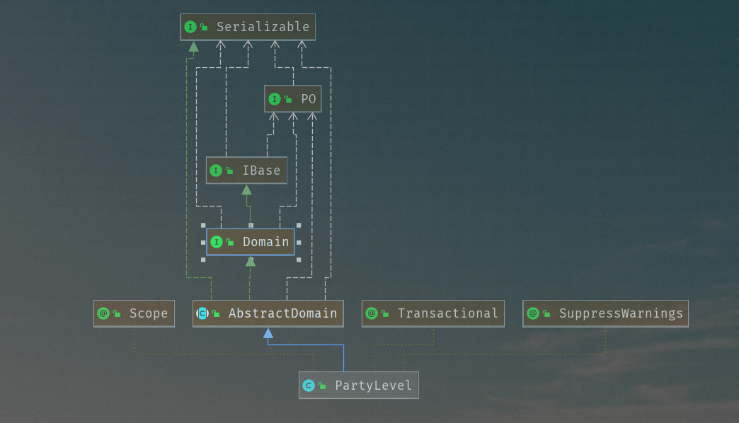The height and width of the screenshot is (423, 739).
Task: Click the green interface icon beside Domain
Action: click(x=216, y=242)
